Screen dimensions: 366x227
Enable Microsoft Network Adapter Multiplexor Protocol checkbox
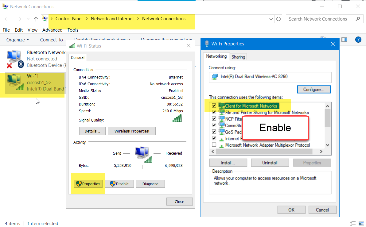(x=214, y=145)
